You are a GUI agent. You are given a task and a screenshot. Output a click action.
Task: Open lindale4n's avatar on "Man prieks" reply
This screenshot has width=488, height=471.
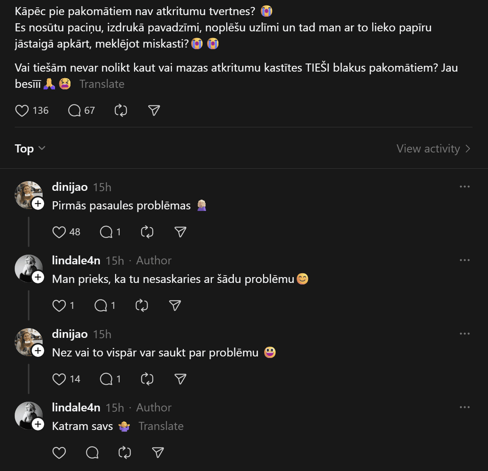pos(27,267)
